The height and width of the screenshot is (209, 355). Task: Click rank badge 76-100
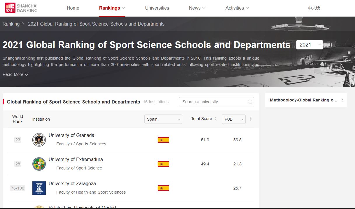[18, 188]
